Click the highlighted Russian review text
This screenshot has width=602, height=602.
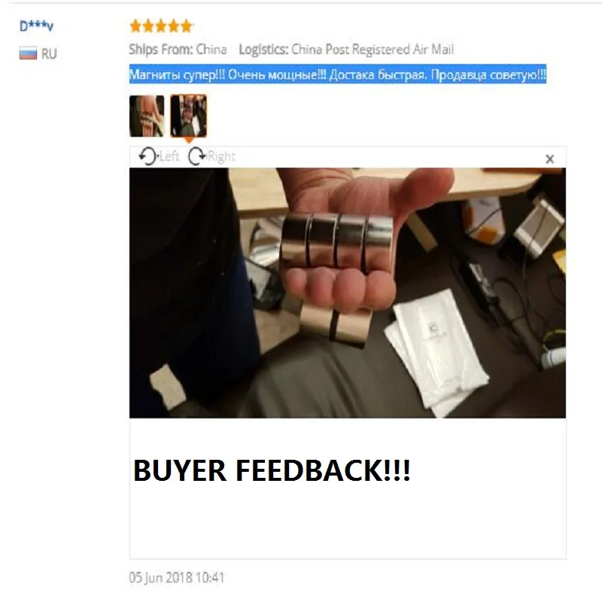click(338, 74)
